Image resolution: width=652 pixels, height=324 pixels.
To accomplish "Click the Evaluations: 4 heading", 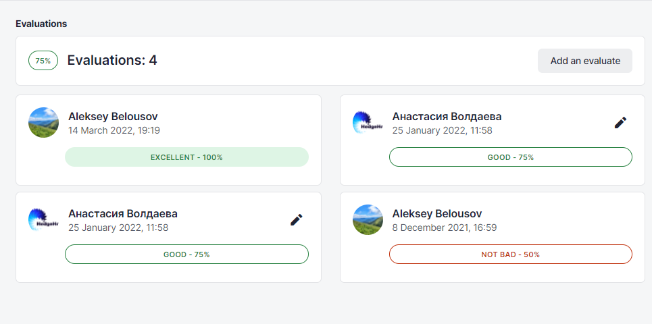I will coord(112,61).
